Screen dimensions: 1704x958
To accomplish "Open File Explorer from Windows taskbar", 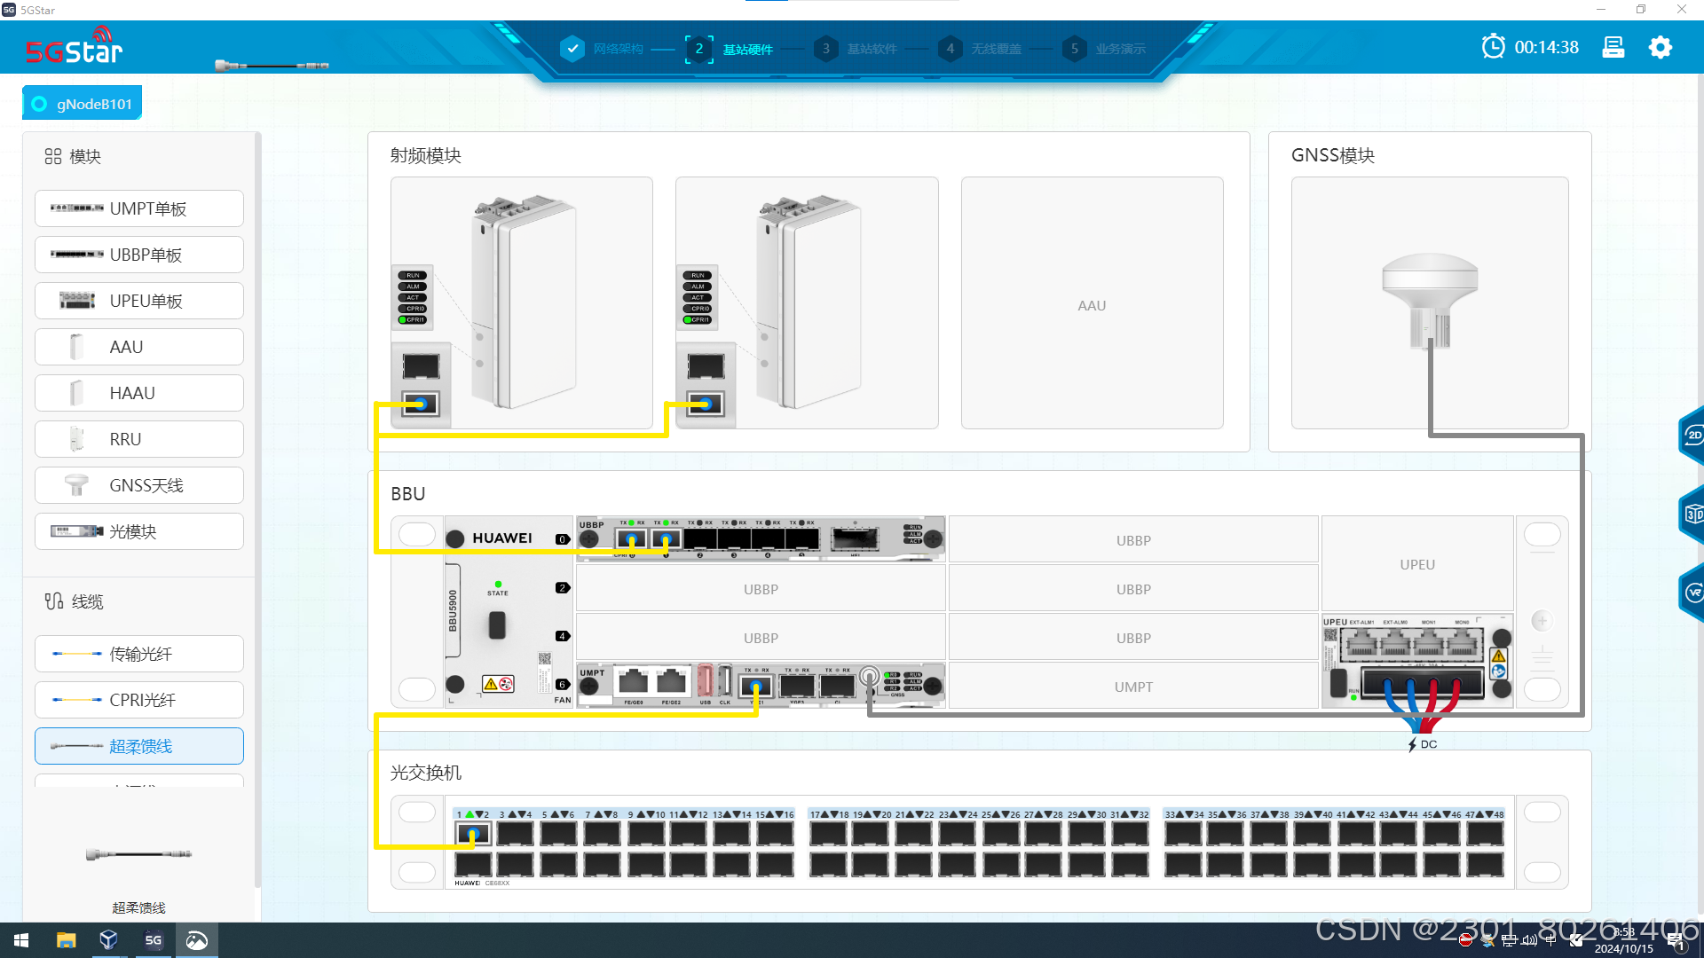I will pyautogui.click(x=66, y=940).
